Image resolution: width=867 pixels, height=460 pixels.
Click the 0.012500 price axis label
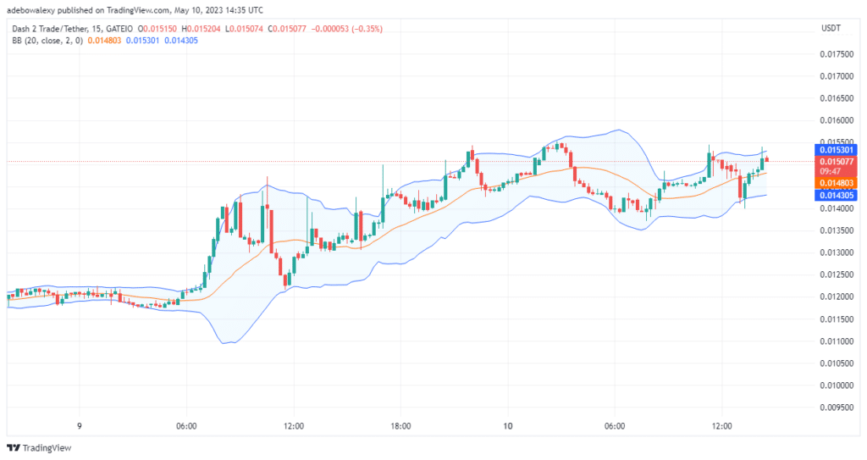(x=837, y=275)
